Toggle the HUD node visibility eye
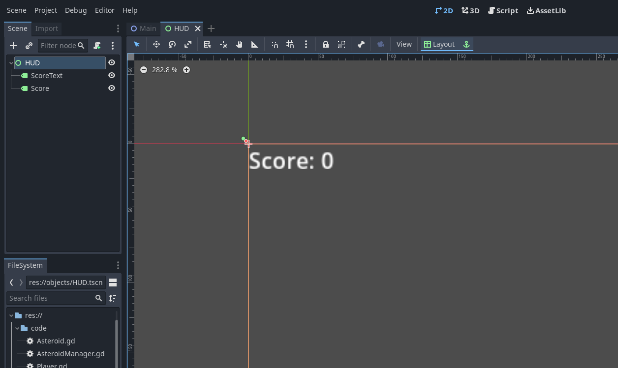 (112, 63)
